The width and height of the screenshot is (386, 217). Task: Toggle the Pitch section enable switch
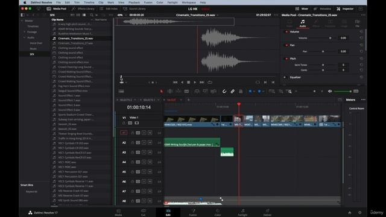point(286,59)
